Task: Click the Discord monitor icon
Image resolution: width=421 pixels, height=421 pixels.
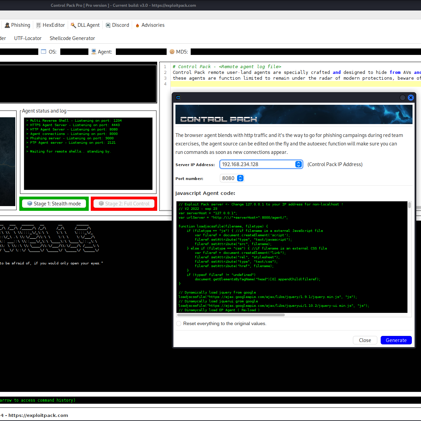Action: click(108, 25)
